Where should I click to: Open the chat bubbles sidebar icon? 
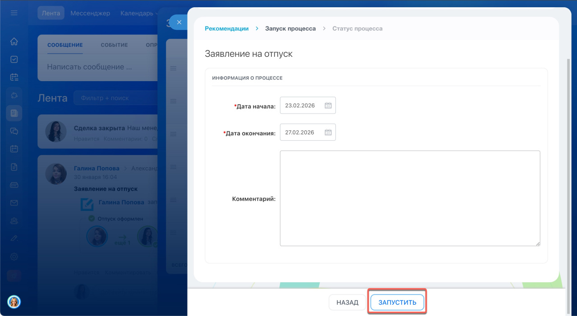(x=14, y=131)
